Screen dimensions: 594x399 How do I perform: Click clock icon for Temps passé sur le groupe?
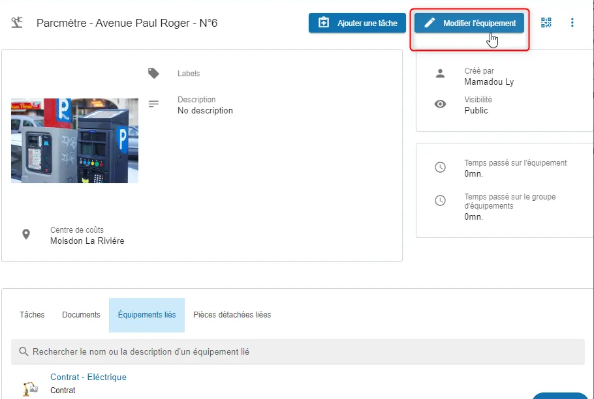click(x=440, y=200)
